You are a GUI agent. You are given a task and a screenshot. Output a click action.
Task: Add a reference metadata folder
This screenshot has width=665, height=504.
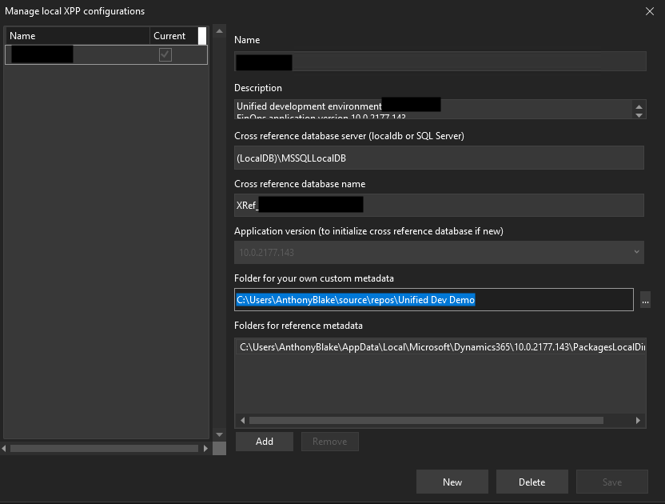pyautogui.click(x=265, y=442)
